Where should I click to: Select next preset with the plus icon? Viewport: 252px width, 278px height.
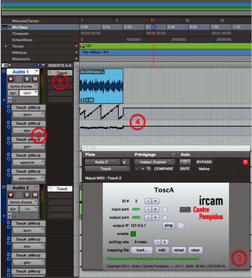click(143, 169)
